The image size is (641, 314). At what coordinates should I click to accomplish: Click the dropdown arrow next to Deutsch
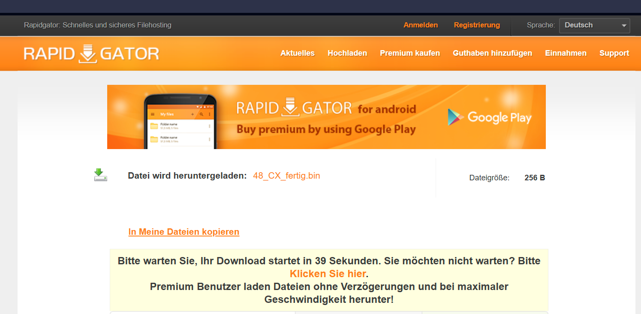(625, 25)
